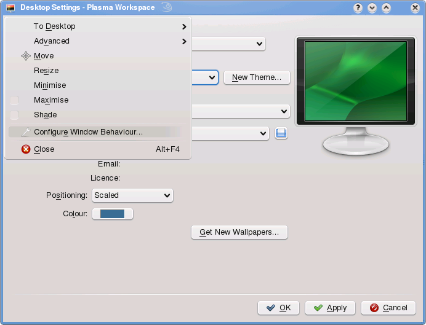
Task: Pick a new colour via the blue swatch
Action: [113, 214]
